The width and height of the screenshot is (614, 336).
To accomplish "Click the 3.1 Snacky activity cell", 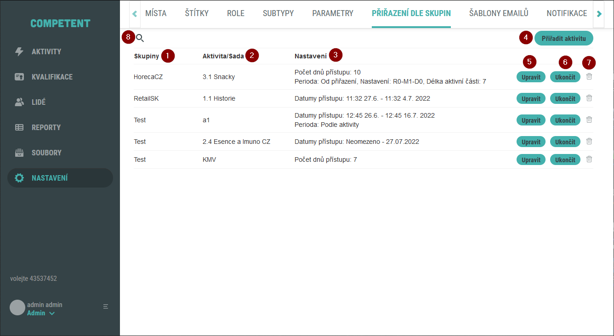I will point(219,77).
